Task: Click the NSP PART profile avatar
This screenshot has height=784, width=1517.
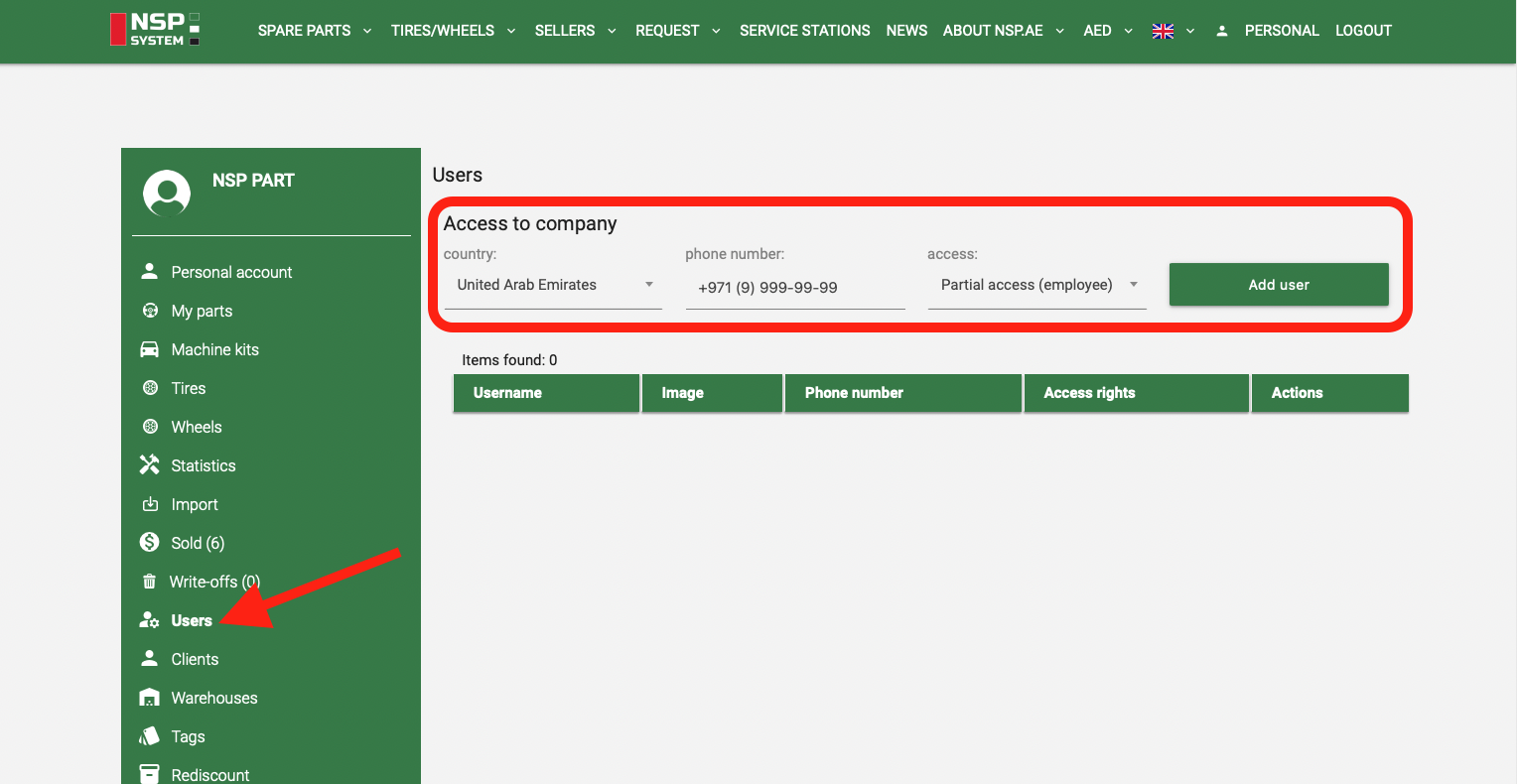Action: coord(167,193)
